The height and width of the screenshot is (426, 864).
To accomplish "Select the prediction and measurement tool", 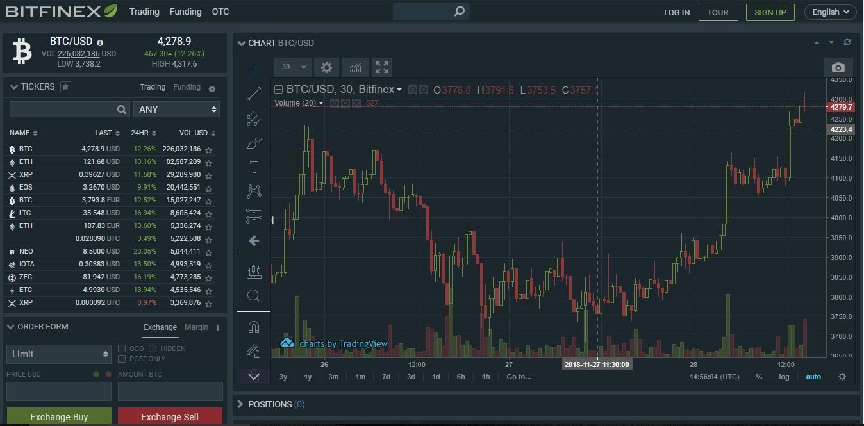I will pos(254,216).
